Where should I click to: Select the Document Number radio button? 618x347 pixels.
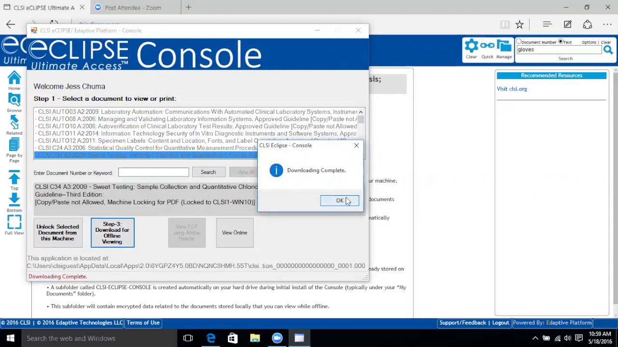[519, 42]
